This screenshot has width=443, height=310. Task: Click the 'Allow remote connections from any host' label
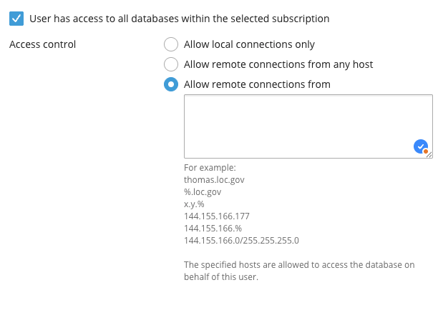point(278,64)
